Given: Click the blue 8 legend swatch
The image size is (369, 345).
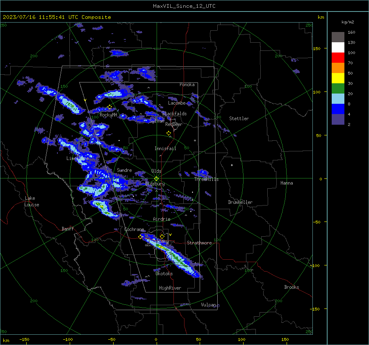Looking at the screenshot, I should pyautogui.click(x=338, y=109).
